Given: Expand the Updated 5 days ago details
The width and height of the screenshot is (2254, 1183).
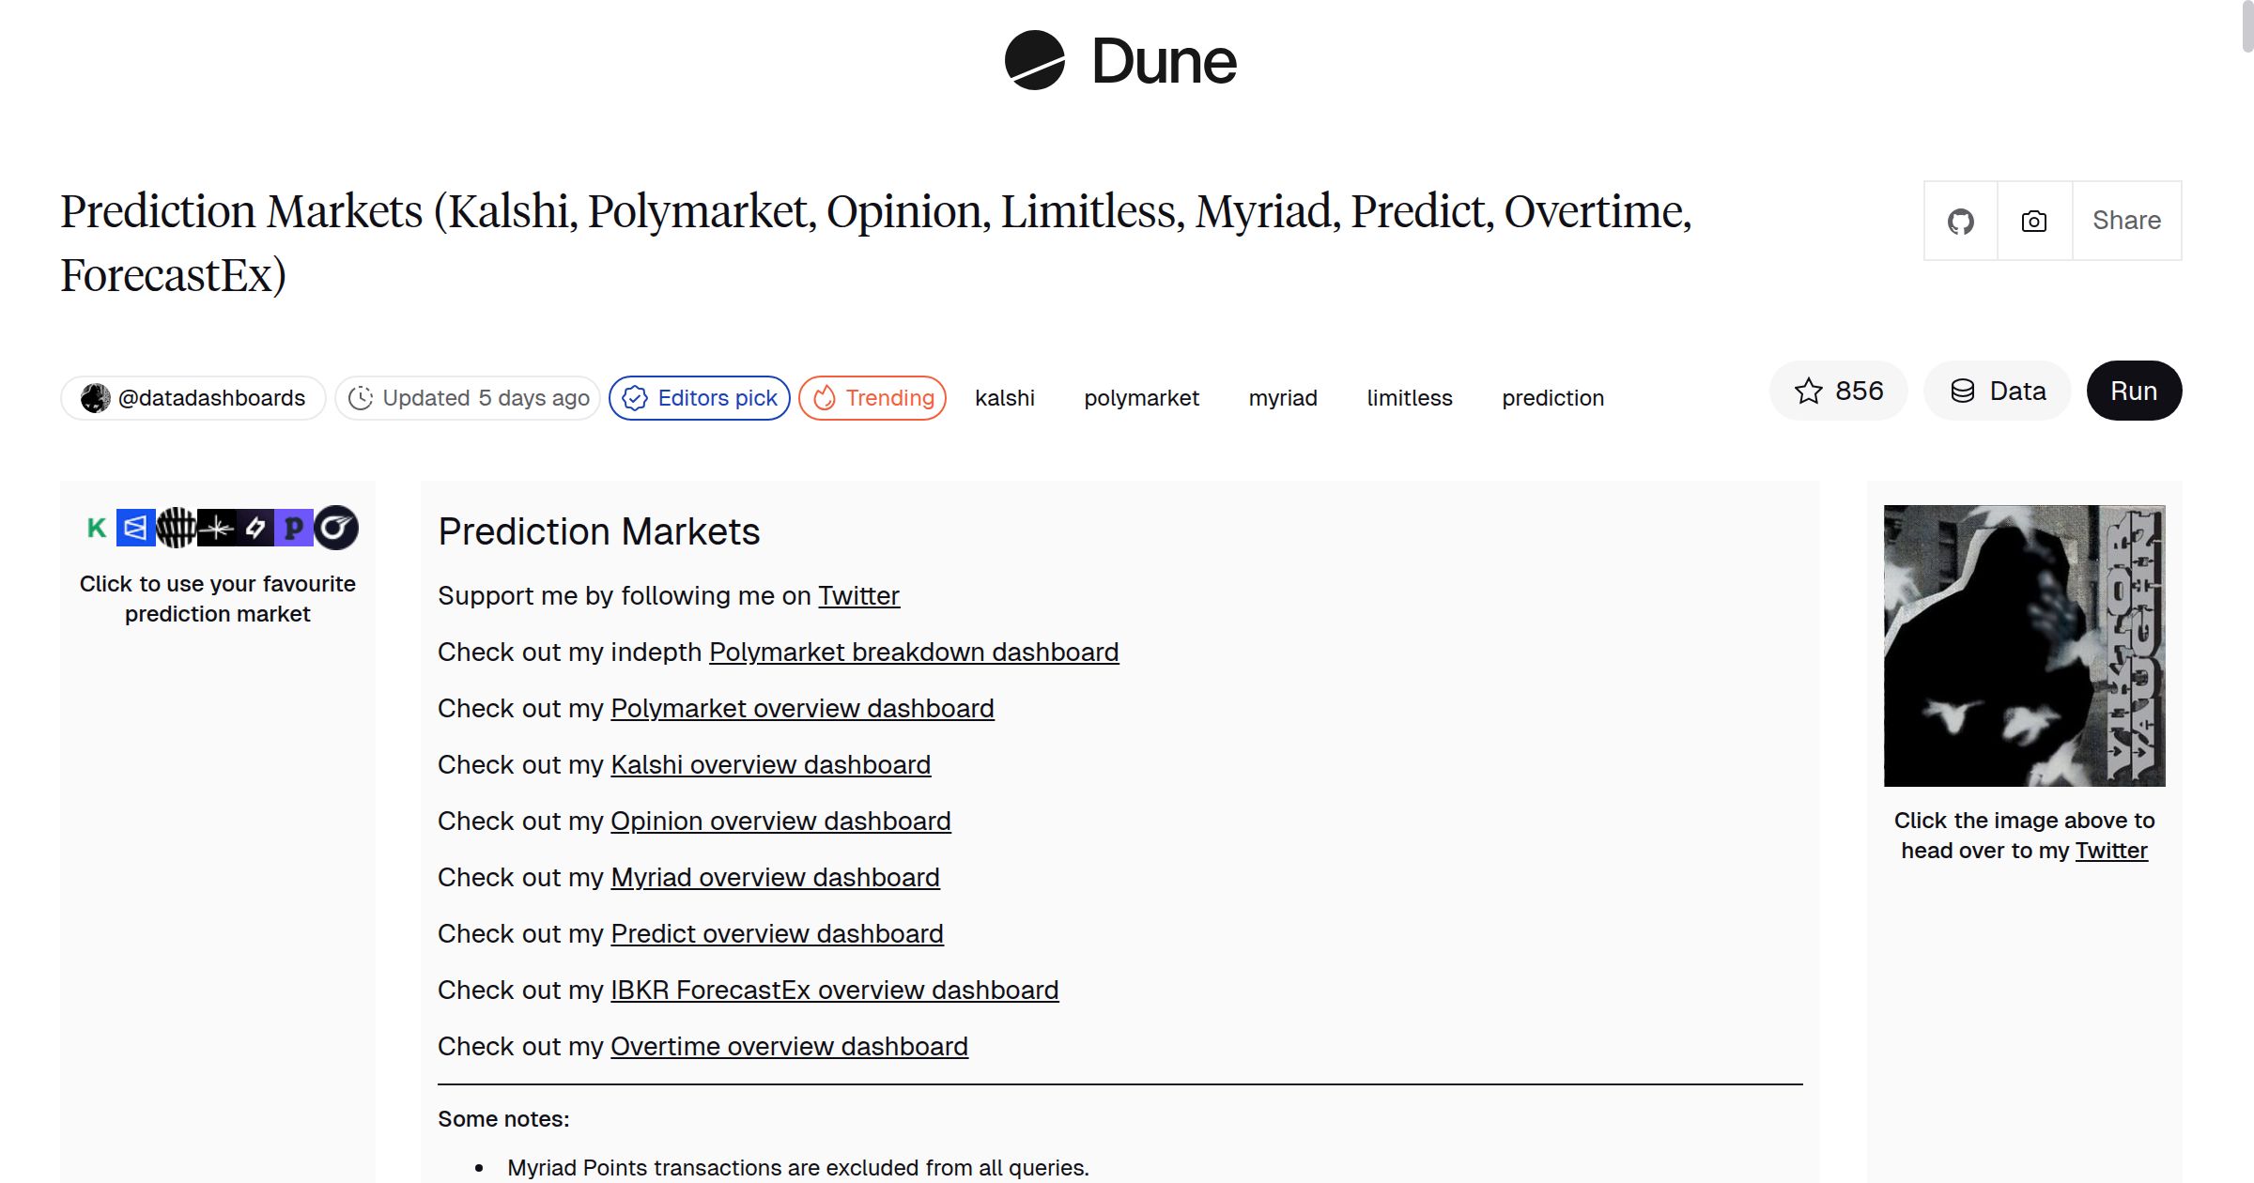Looking at the screenshot, I should tap(468, 397).
